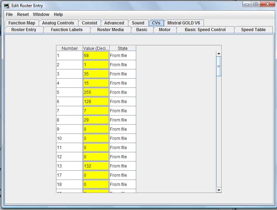The height and width of the screenshot is (210, 277).
Task: Edit CV 8 value field showing 29
Action: (x=96, y=120)
